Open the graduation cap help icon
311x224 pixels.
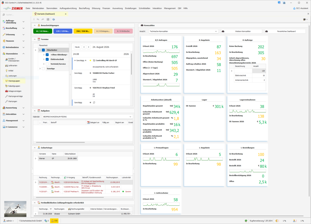(304, 19)
